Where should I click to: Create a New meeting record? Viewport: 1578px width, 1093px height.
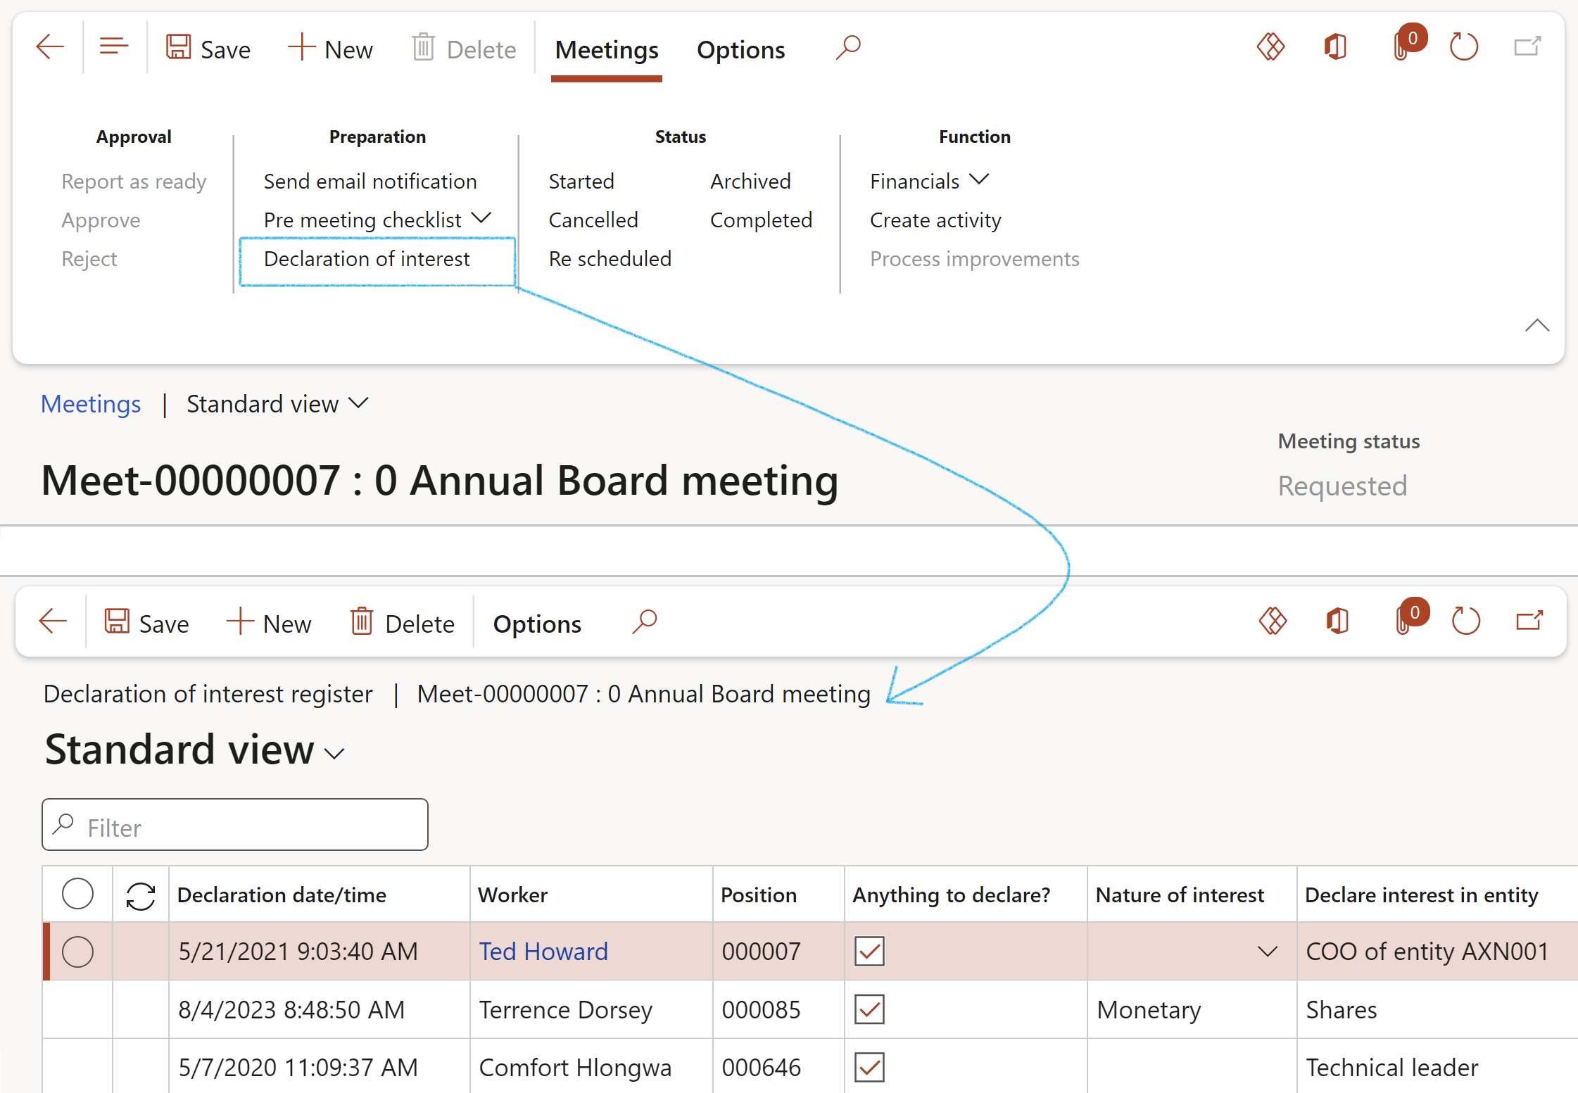tap(331, 49)
